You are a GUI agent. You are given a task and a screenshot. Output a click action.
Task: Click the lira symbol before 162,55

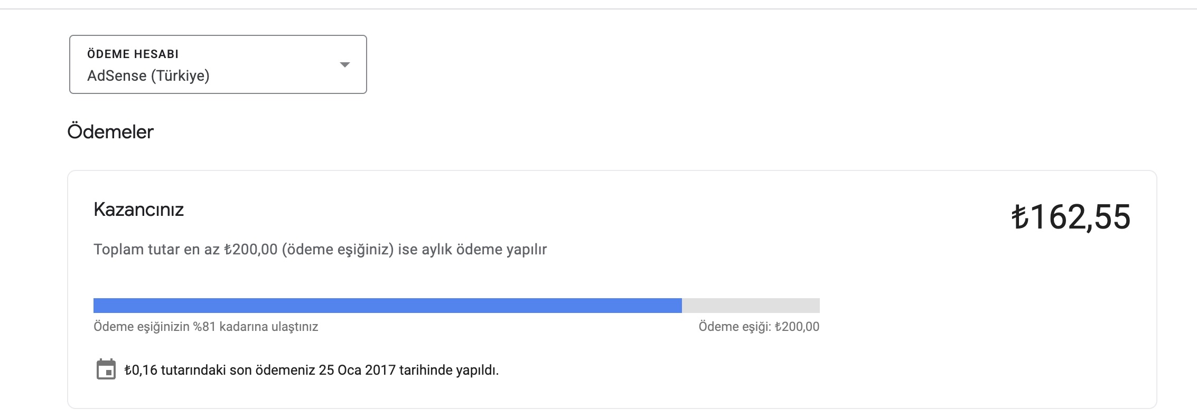click(x=1020, y=217)
